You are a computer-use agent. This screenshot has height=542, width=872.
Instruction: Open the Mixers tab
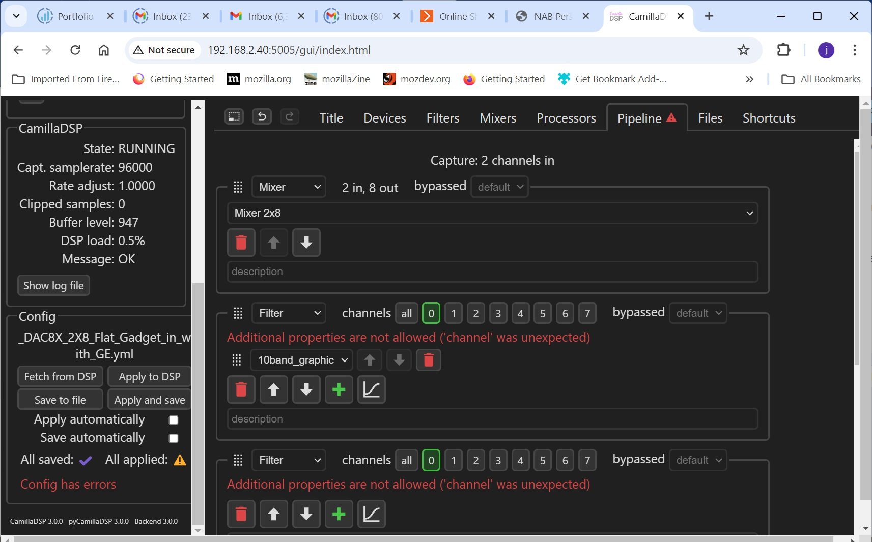498,118
